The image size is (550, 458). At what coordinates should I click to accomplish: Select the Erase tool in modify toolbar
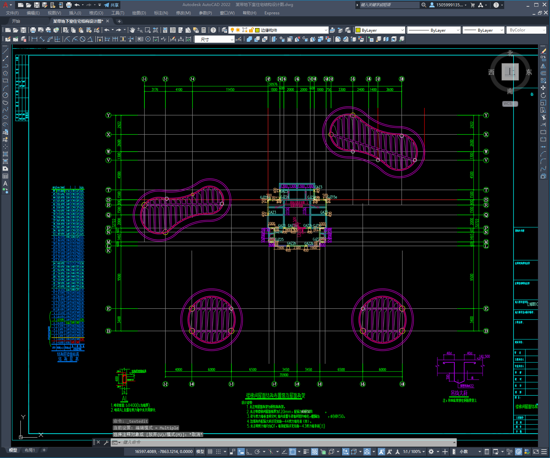(x=543, y=51)
